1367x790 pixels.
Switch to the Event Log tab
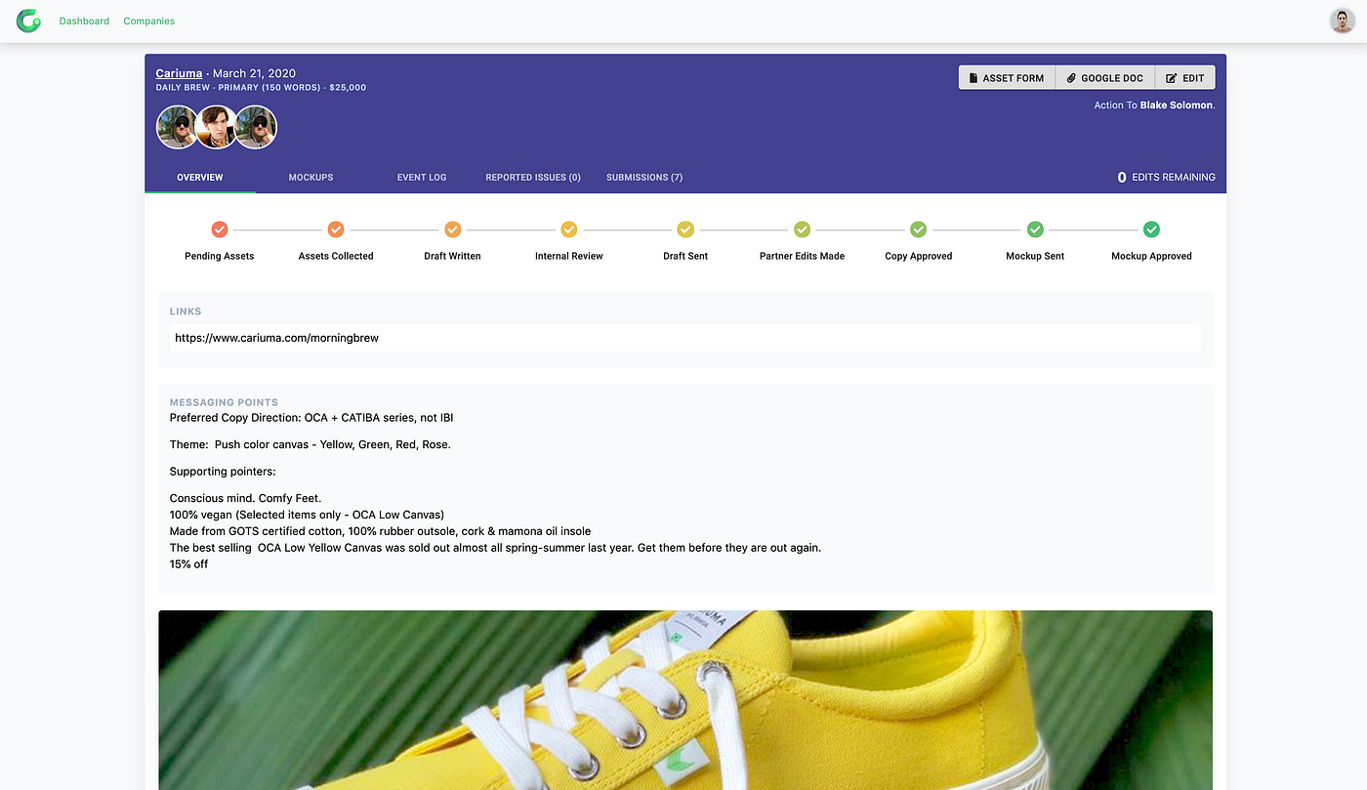[422, 177]
